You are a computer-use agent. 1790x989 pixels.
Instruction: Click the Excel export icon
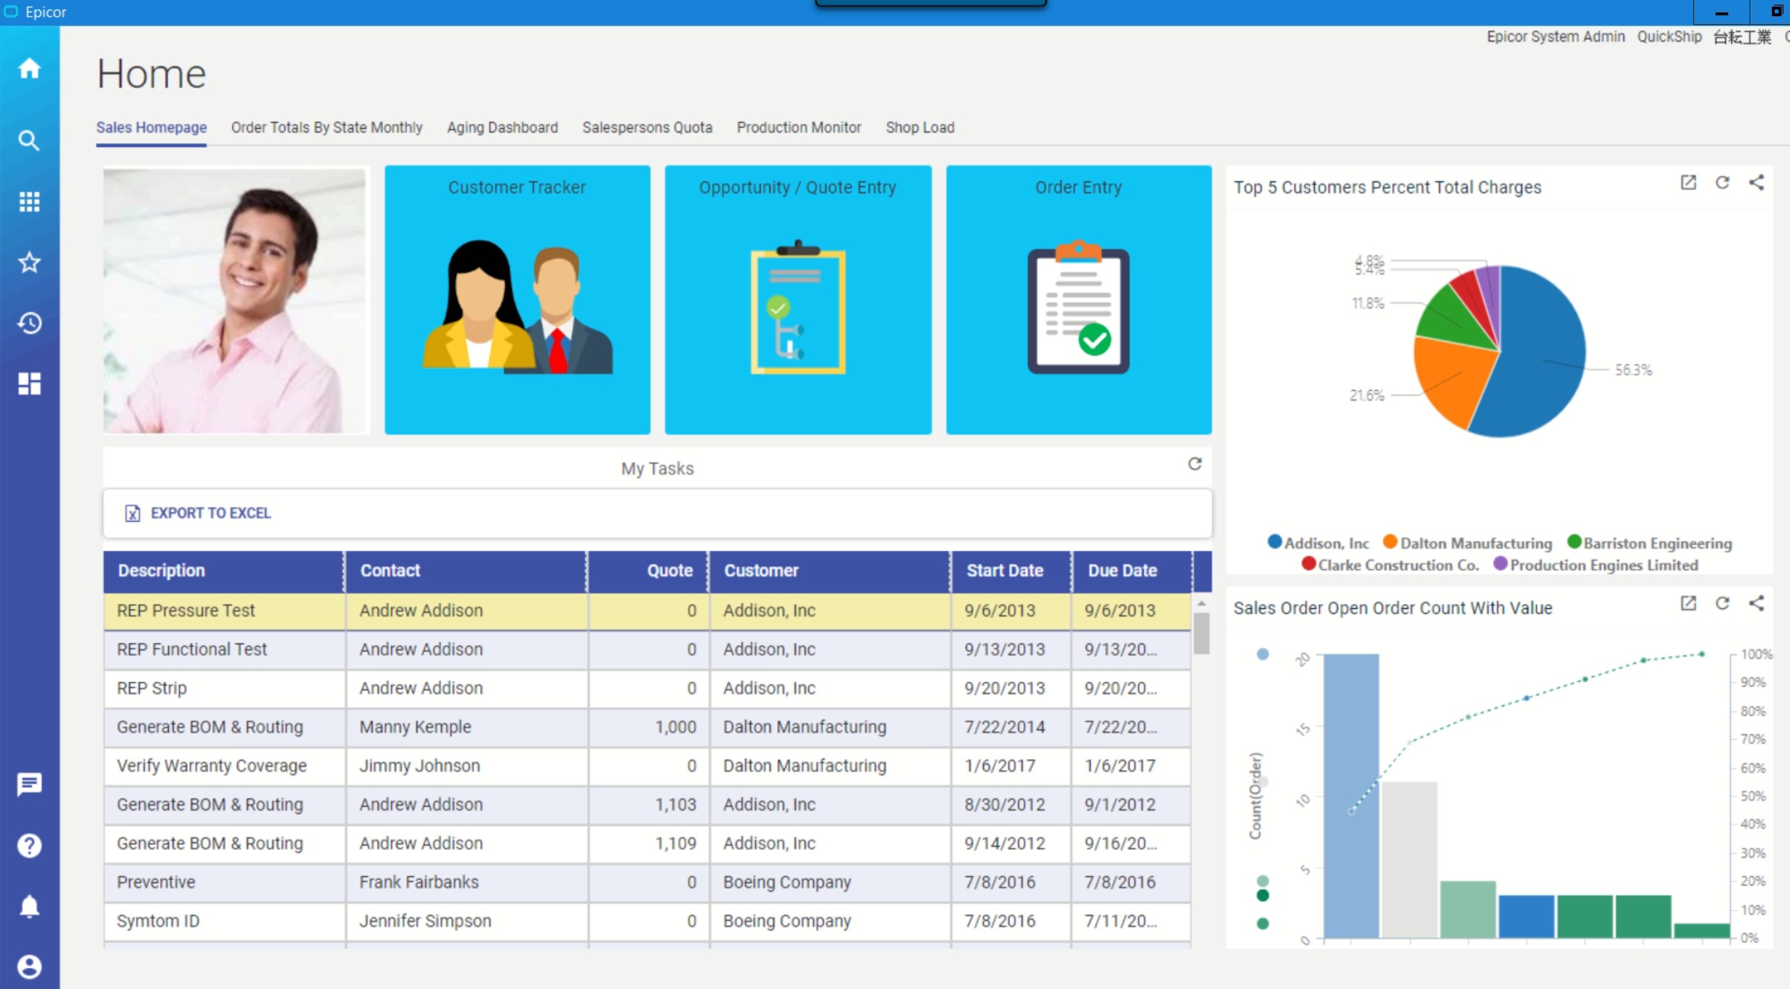(x=132, y=513)
